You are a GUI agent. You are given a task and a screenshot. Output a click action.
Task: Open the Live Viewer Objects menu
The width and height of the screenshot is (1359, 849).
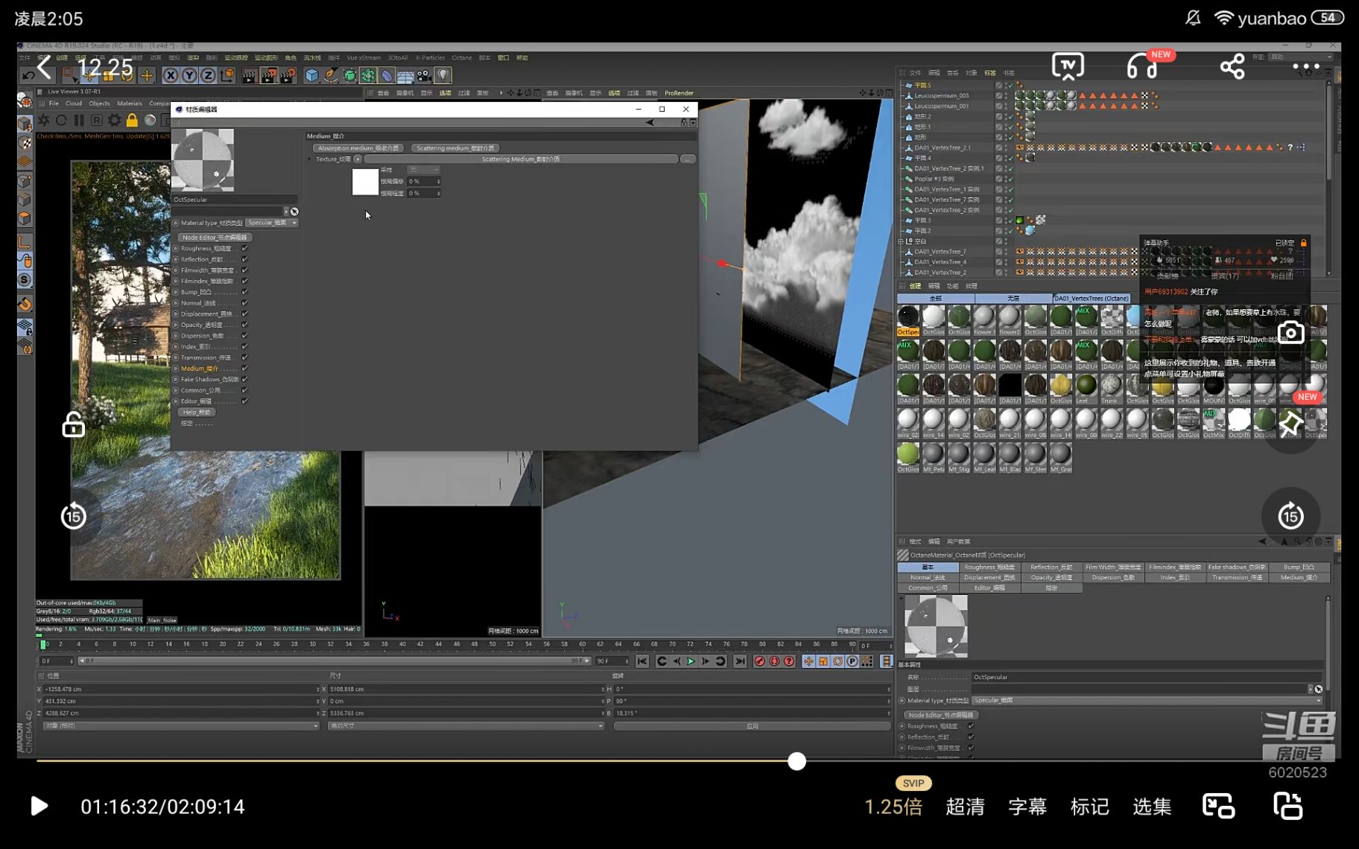pos(99,104)
